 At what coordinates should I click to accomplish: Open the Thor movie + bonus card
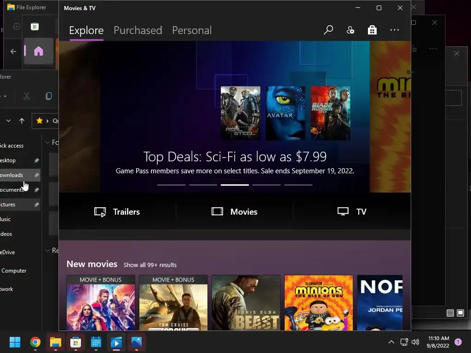click(101, 302)
